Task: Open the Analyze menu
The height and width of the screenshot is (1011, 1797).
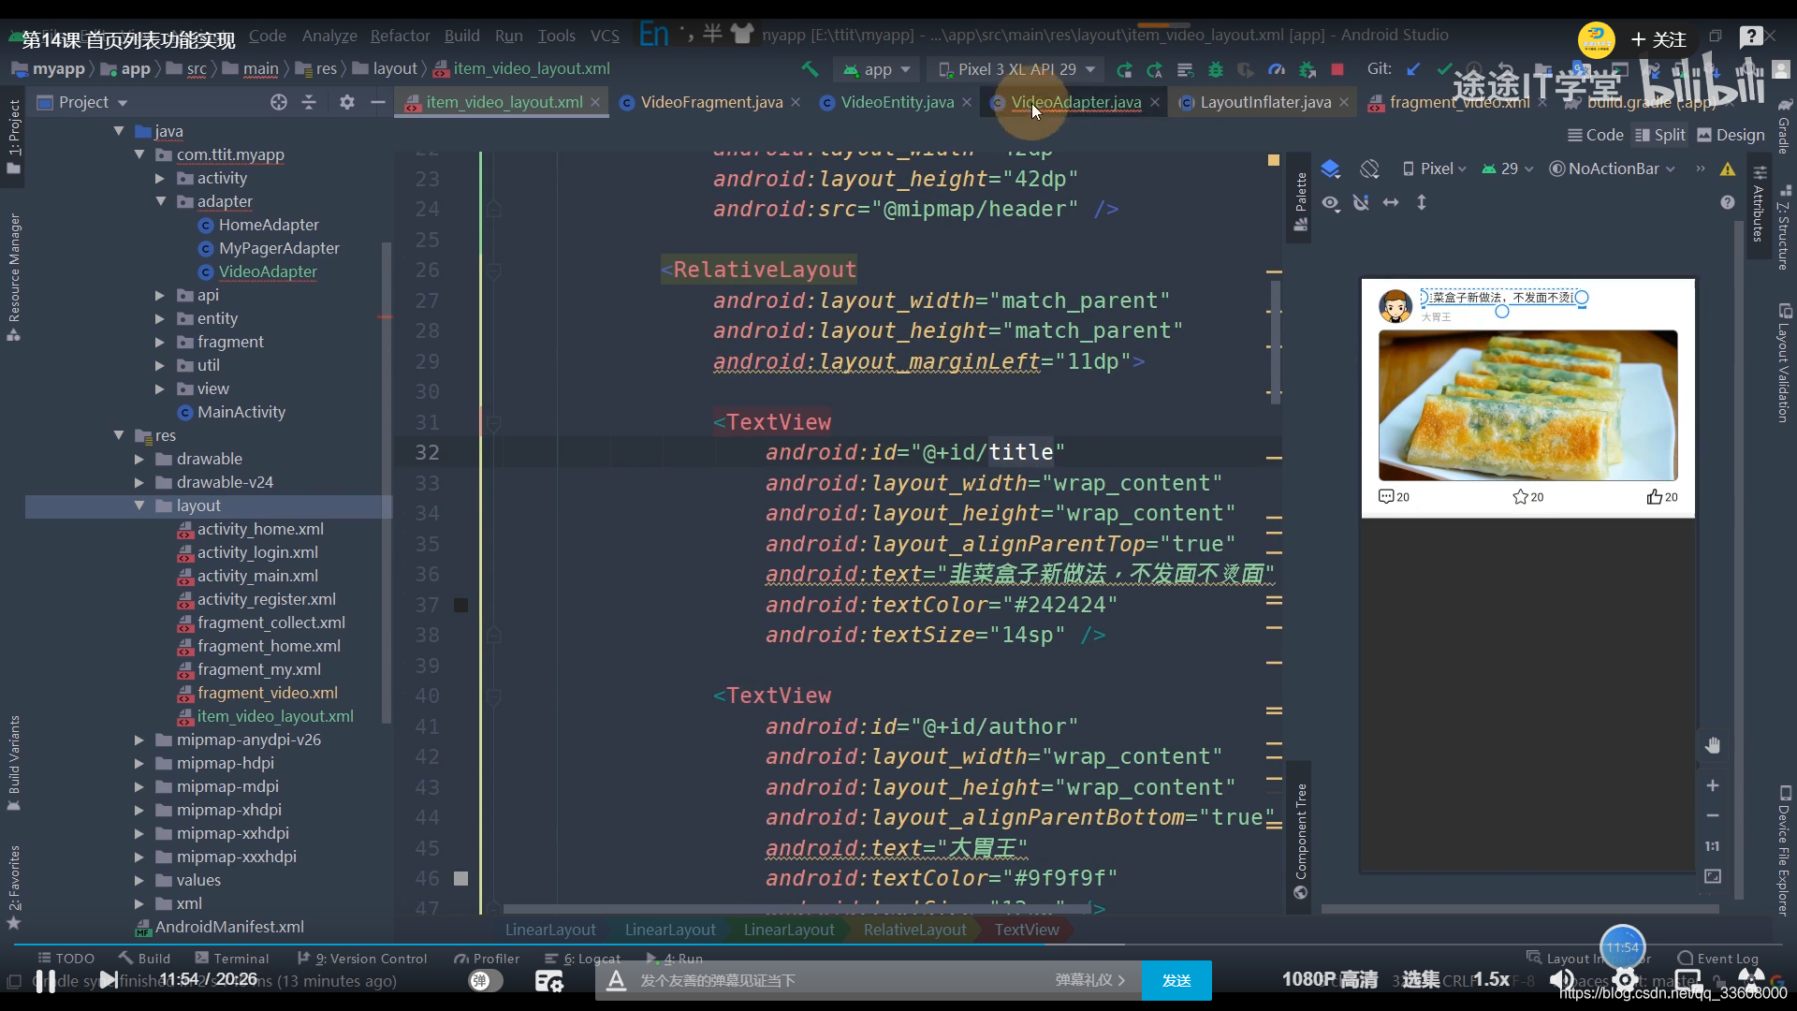Action: click(329, 36)
